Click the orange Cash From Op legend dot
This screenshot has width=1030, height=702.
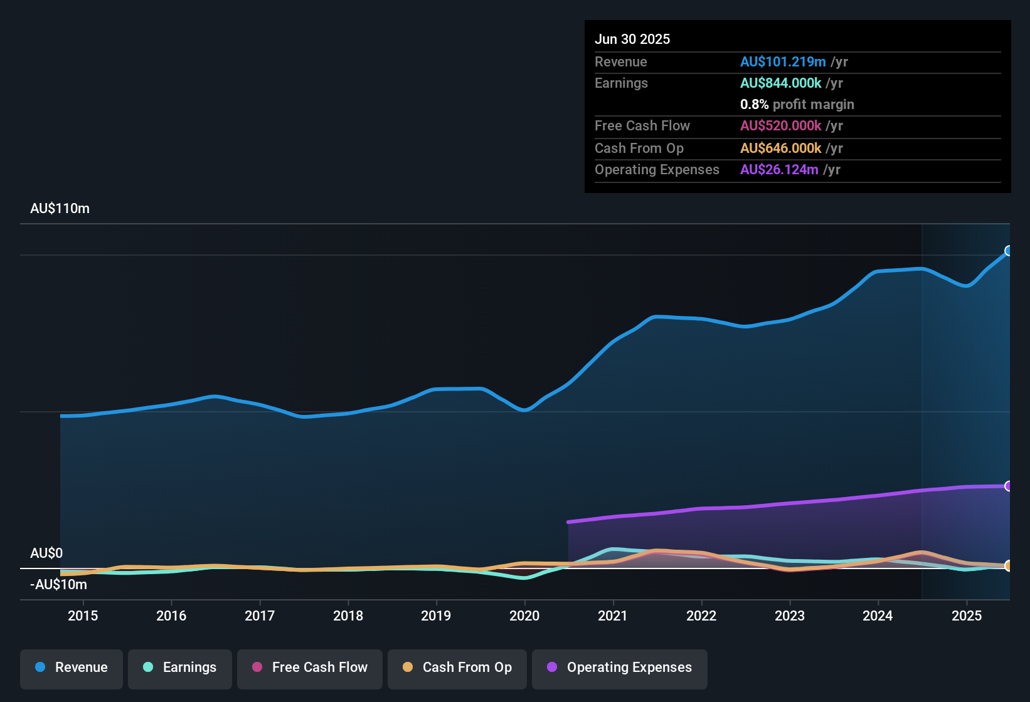408,667
